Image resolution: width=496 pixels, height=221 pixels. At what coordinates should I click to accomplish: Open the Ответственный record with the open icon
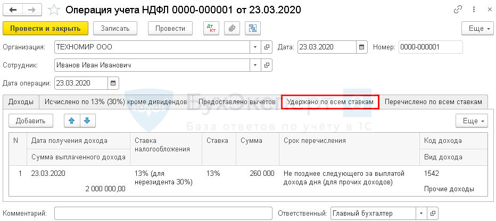tap(433, 214)
